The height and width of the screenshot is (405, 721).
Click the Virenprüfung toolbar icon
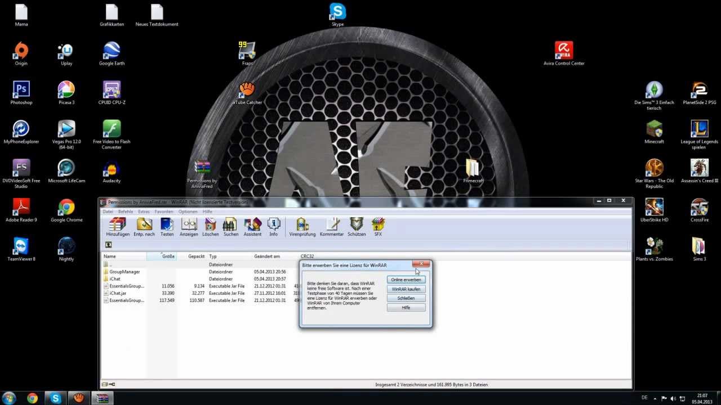(302, 227)
